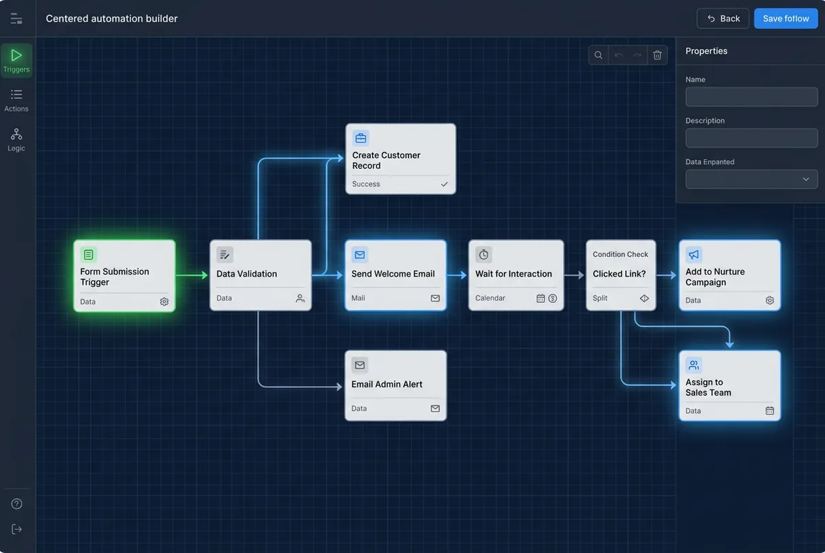Click the form icon on Form Submission Trigger
Screen dimensions: 825x553
click(89, 255)
